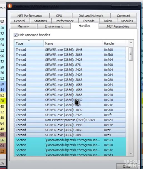Select the Thread row with handle 0x14c
Image resolution: width=143 pixels, height=169 pixels.
(70, 125)
